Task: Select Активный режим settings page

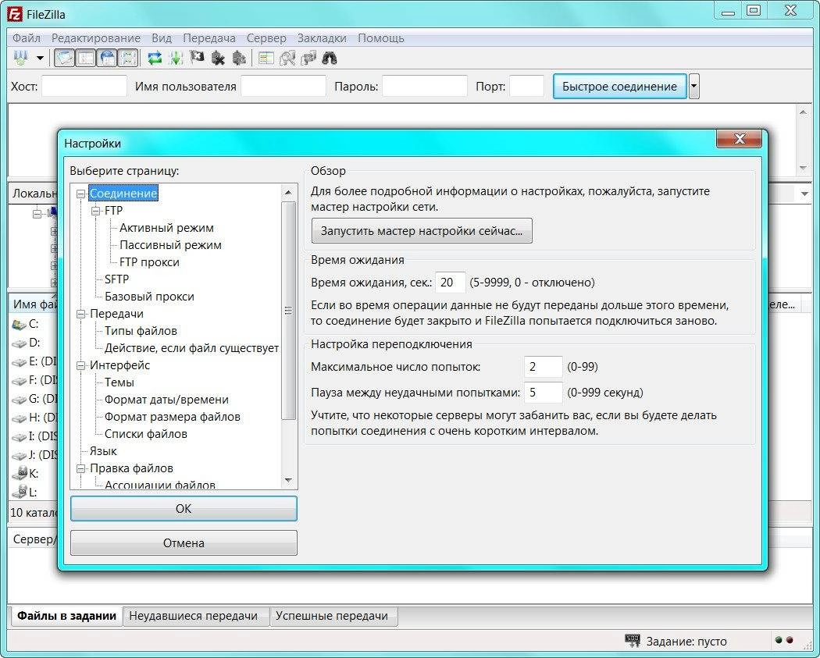Action: coord(166,229)
